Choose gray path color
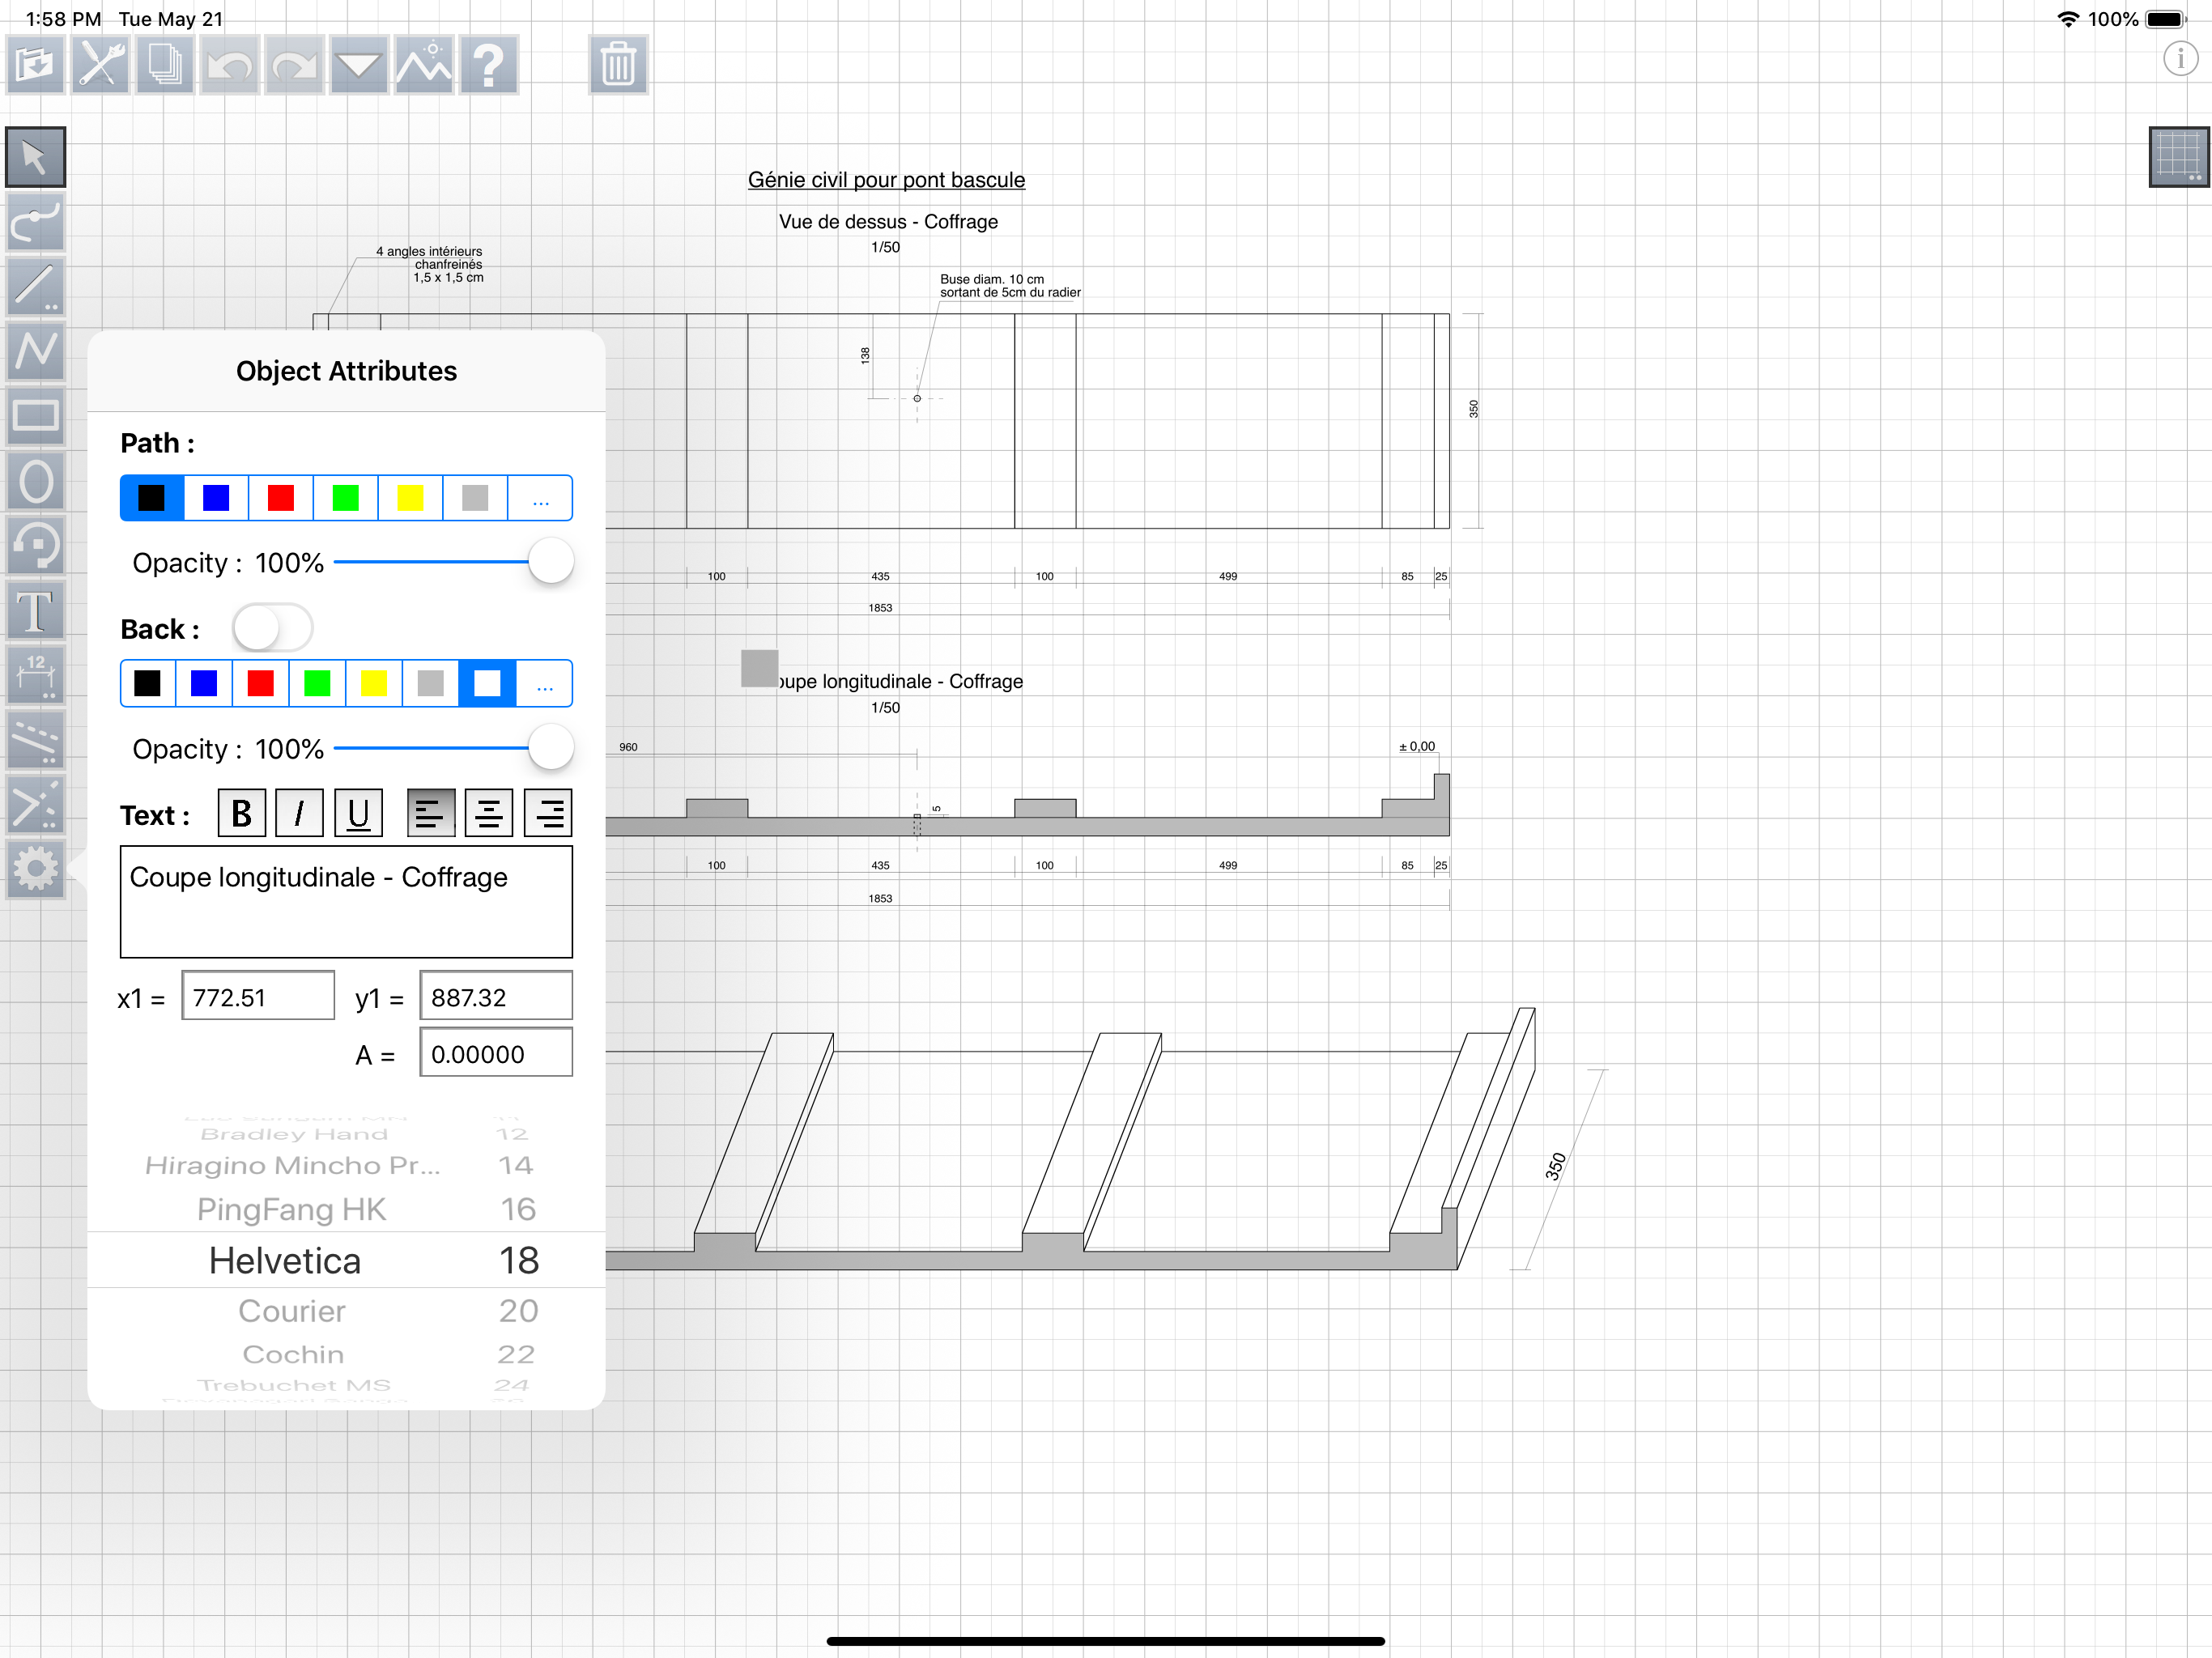Screen dimensions: 2212x1658 point(475,498)
